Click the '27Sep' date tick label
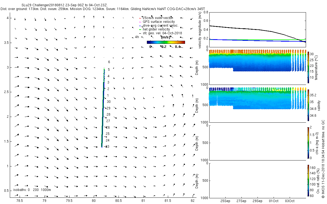The image size is (327, 204). point(241,201)
